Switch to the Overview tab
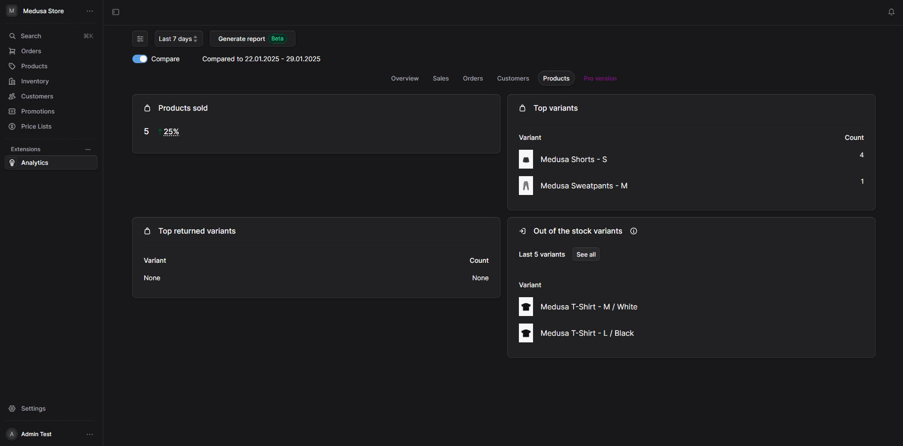 [x=404, y=78]
